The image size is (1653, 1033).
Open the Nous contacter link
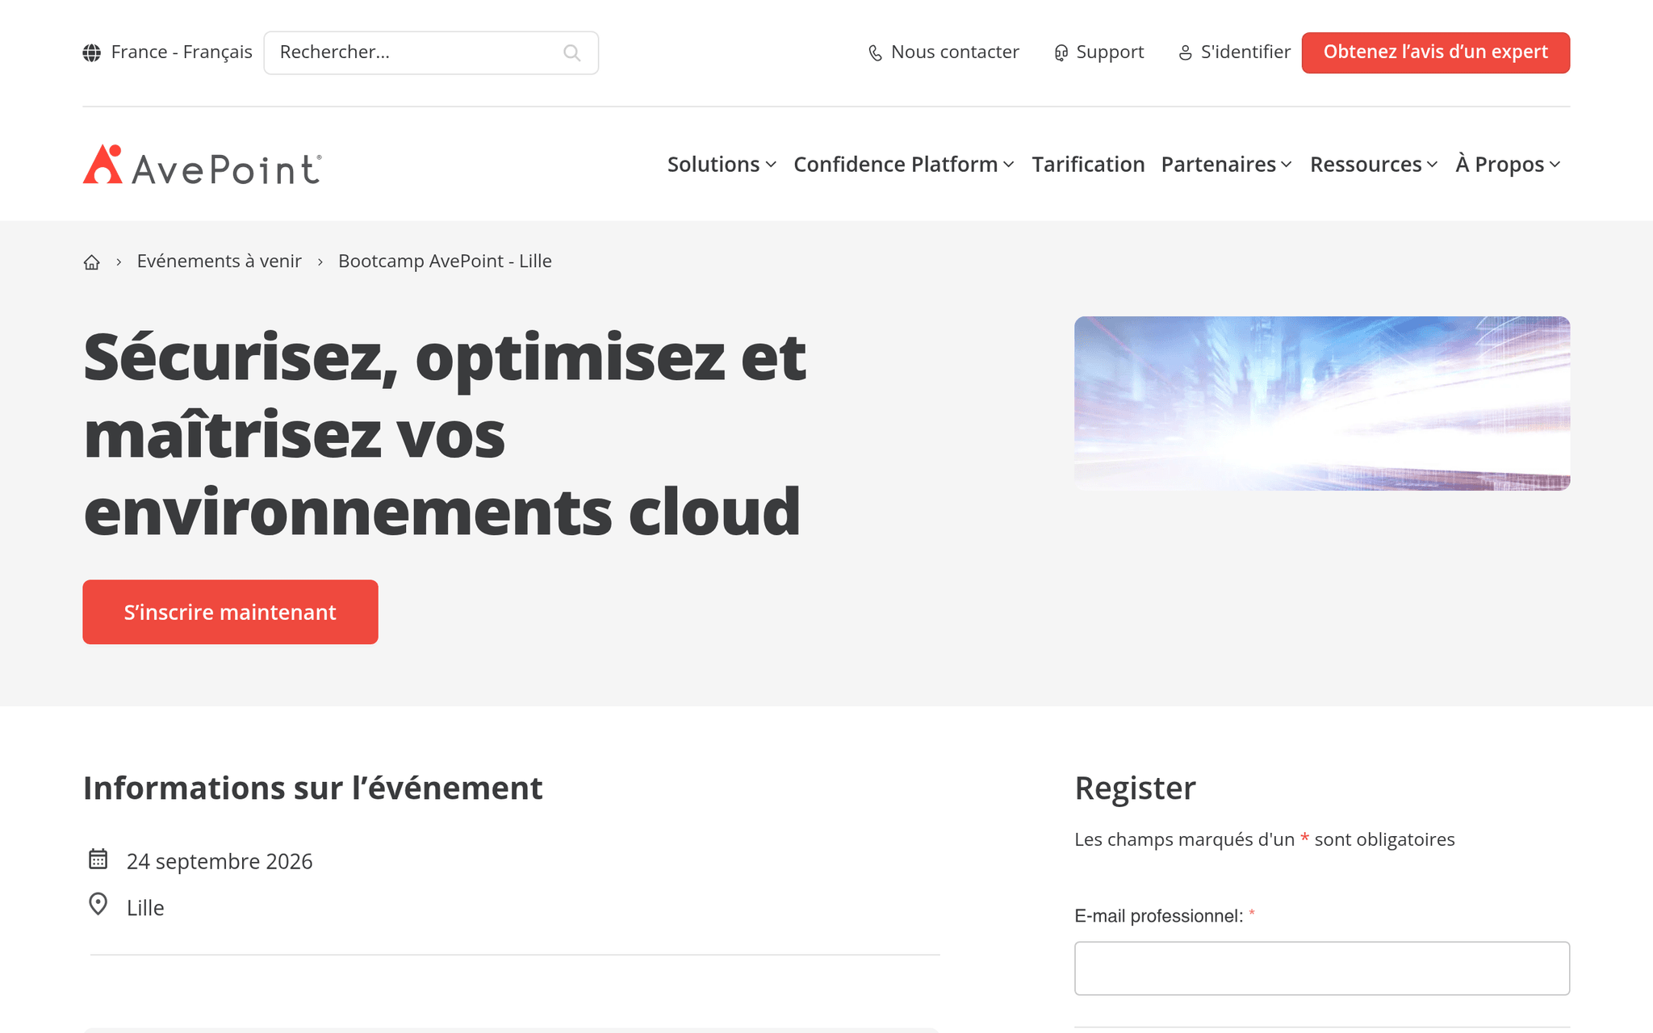pos(944,52)
